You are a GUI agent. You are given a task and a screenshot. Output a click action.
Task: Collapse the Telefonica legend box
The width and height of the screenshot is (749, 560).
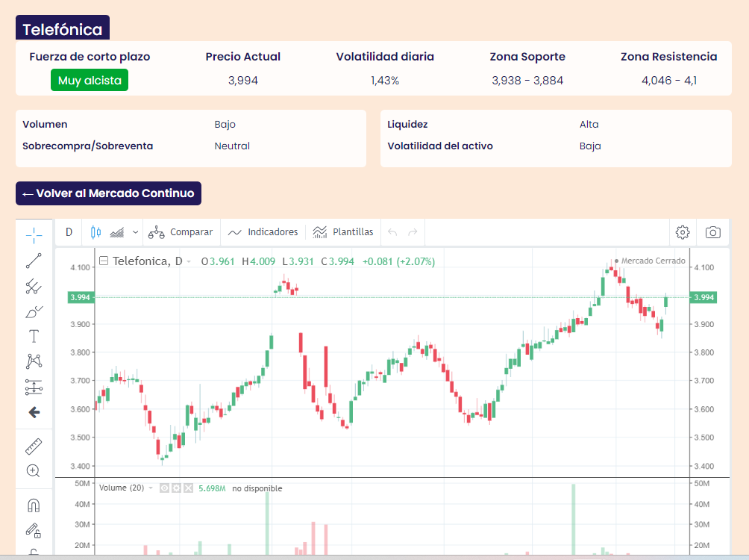click(104, 261)
